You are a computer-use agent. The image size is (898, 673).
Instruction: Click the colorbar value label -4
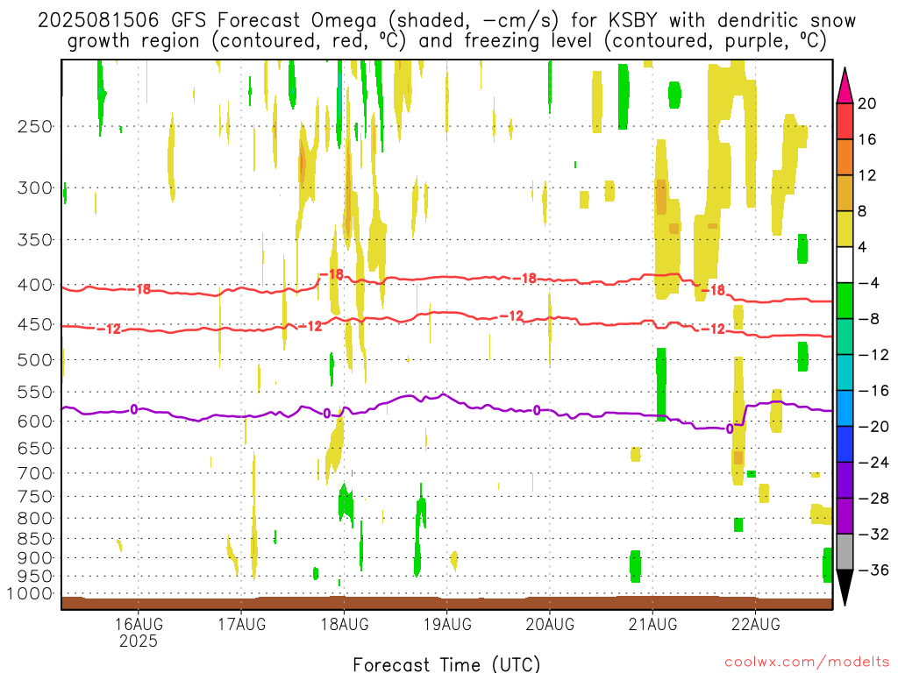tap(868, 283)
